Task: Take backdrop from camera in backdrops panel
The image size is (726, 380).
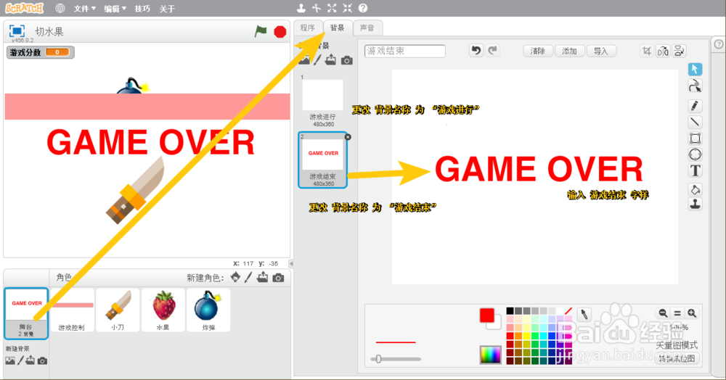Action: [347, 60]
